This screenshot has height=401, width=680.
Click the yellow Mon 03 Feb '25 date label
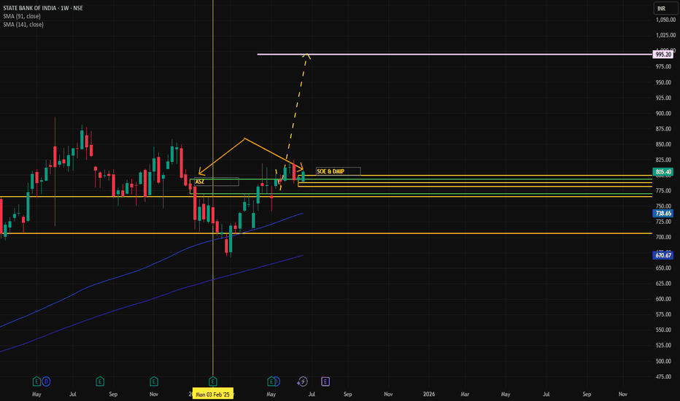212,394
